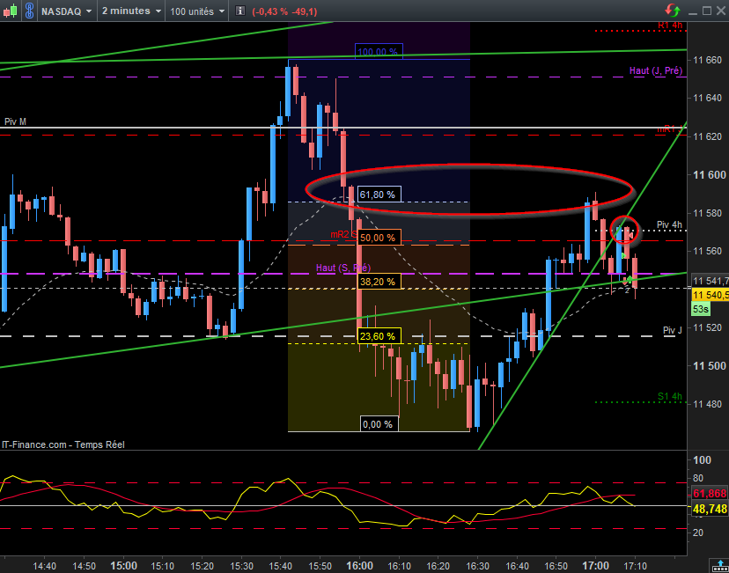Select the 50,00 % Fibonacci label
The height and width of the screenshot is (573, 729).
pyautogui.click(x=379, y=238)
